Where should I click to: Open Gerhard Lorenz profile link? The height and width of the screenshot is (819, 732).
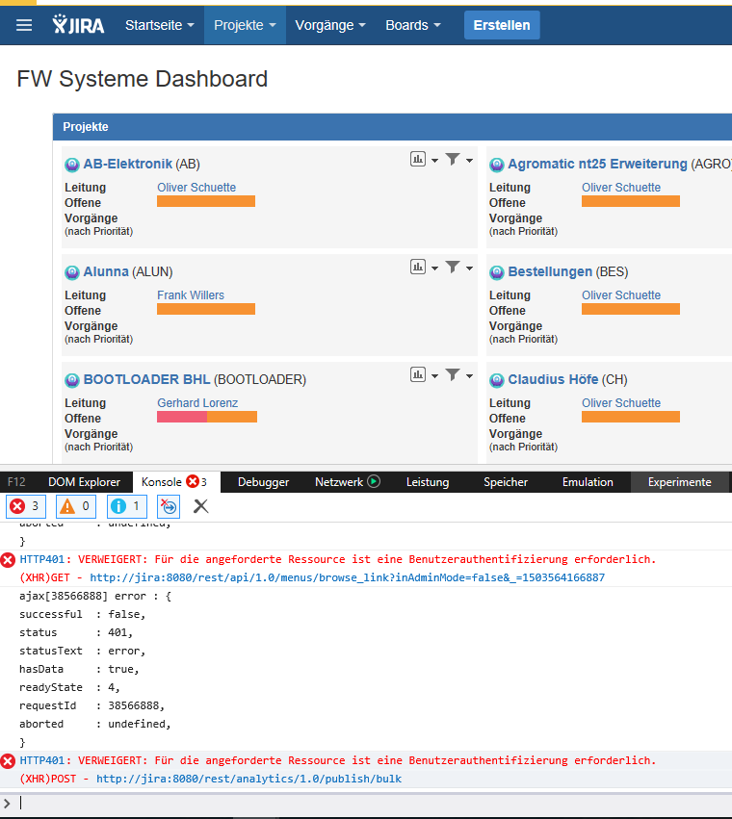197,403
